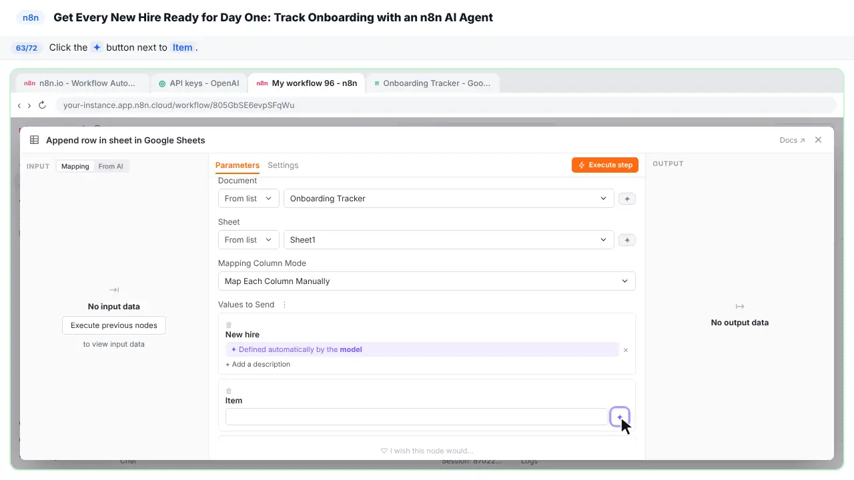Click the sparkle button beside the Onboarding Tracker document
The height and width of the screenshot is (480, 854).
(x=627, y=199)
